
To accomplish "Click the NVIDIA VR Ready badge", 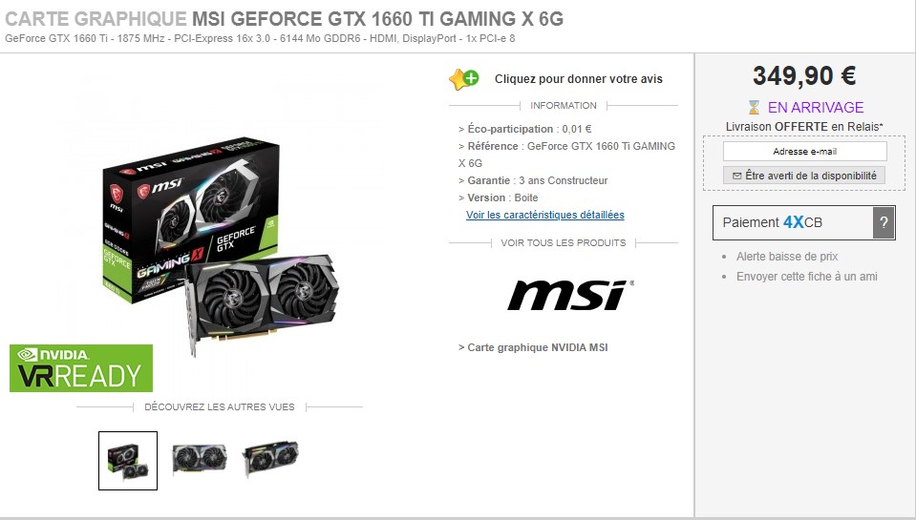I will 81,368.
